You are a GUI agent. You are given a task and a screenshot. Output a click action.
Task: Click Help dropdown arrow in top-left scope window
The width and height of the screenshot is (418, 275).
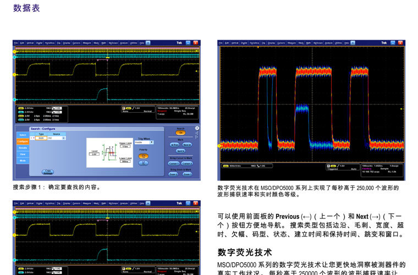tap(148, 43)
